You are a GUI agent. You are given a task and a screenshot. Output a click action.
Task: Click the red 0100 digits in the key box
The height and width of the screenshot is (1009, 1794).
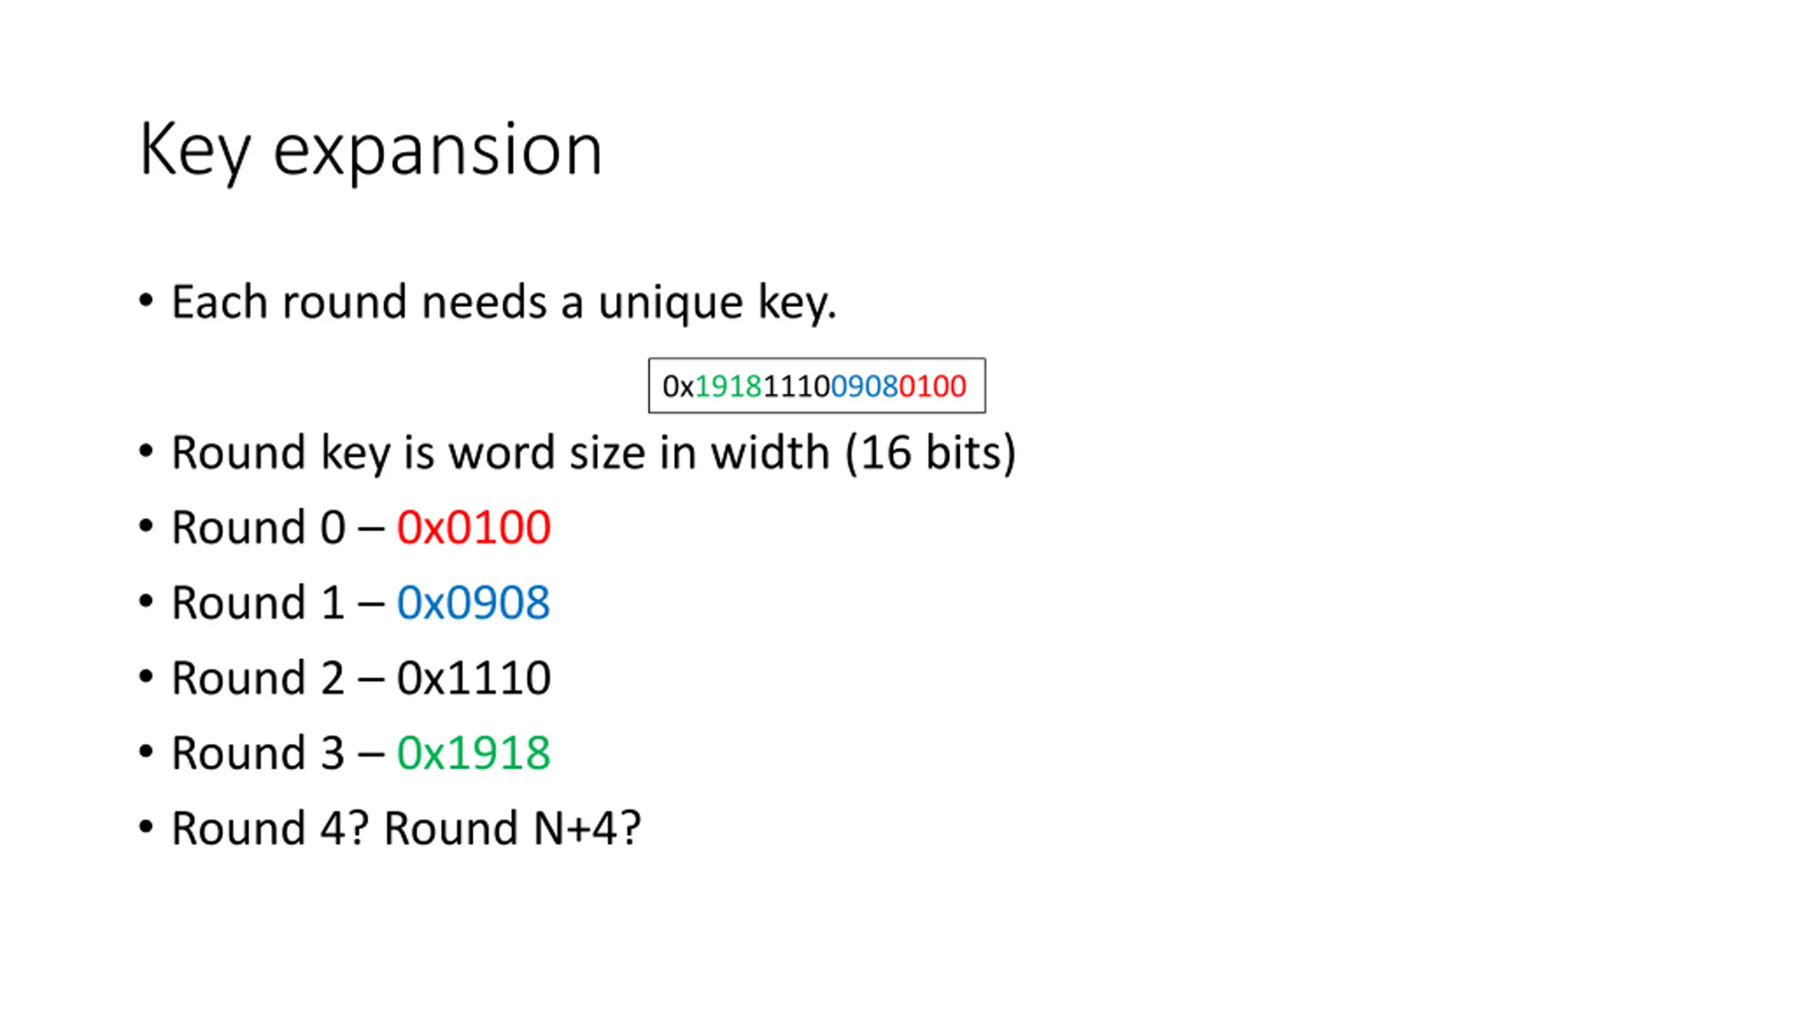click(x=933, y=386)
